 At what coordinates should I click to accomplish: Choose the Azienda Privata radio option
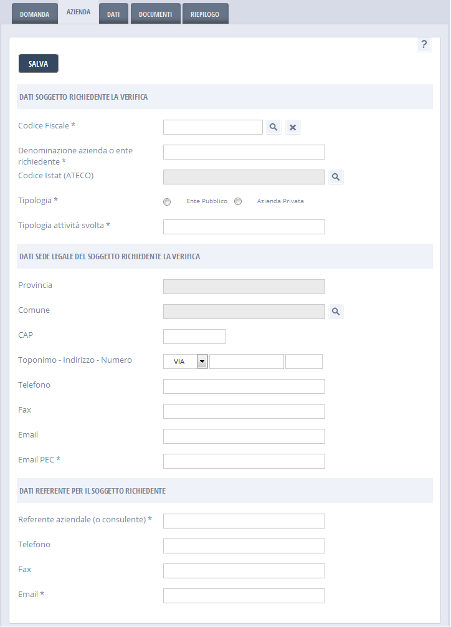coord(238,202)
